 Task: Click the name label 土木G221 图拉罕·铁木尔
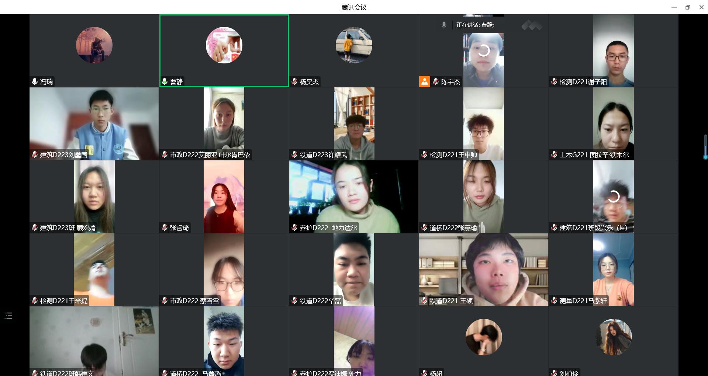(594, 155)
